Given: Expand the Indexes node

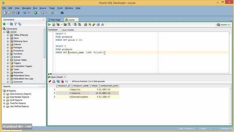Looking at the screenshot, I should (8, 44).
